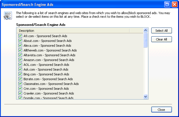Click the scrollbar down arrow
179x117 pixels.
click(x=145, y=97)
